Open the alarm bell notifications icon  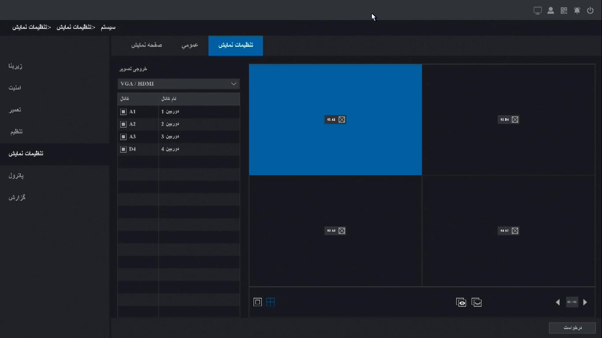tap(577, 11)
